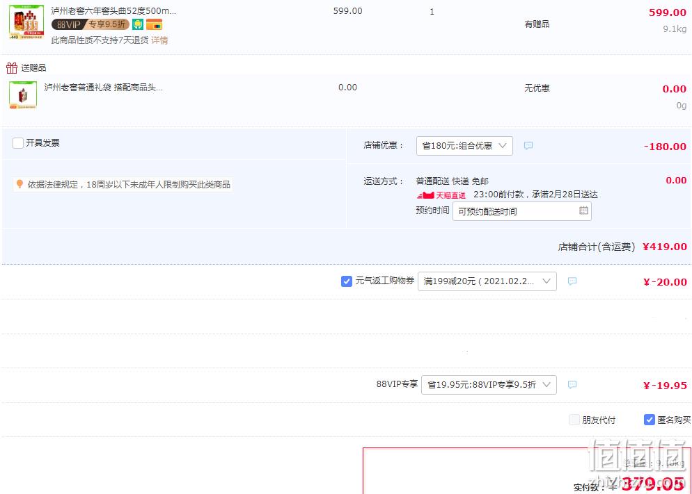
Task: Click the 88VIP 专享9.5折 badge
Action: [x=91, y=24]
